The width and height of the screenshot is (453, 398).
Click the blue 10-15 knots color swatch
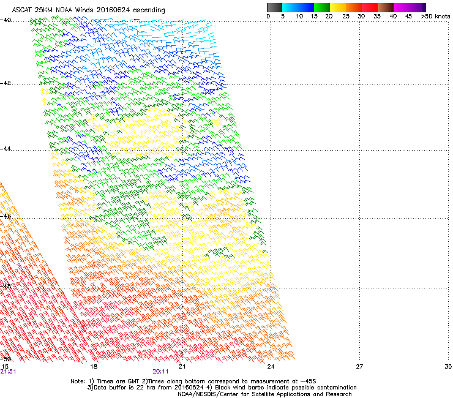[306, 7]
